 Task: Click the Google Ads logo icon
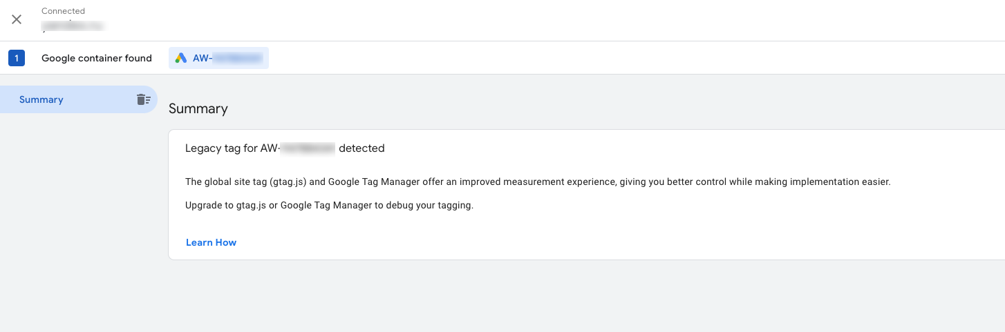(181, 58)
